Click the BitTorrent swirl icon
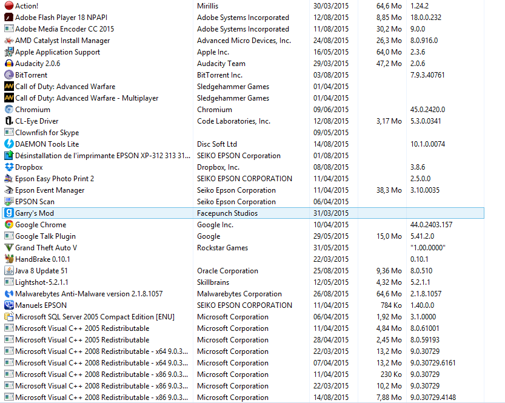The width and height of the screenshot is (505, 403). [x=9, y=75]
